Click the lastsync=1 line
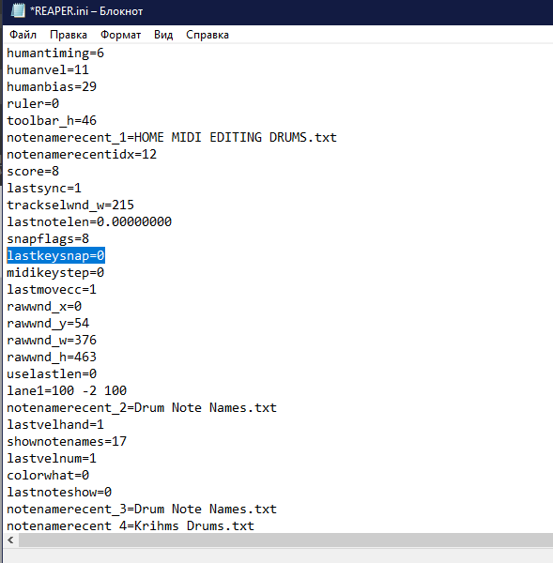 tap(44, 189)
